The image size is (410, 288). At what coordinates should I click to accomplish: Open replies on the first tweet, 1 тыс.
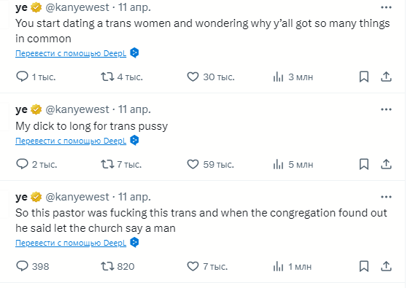[36, 77]
